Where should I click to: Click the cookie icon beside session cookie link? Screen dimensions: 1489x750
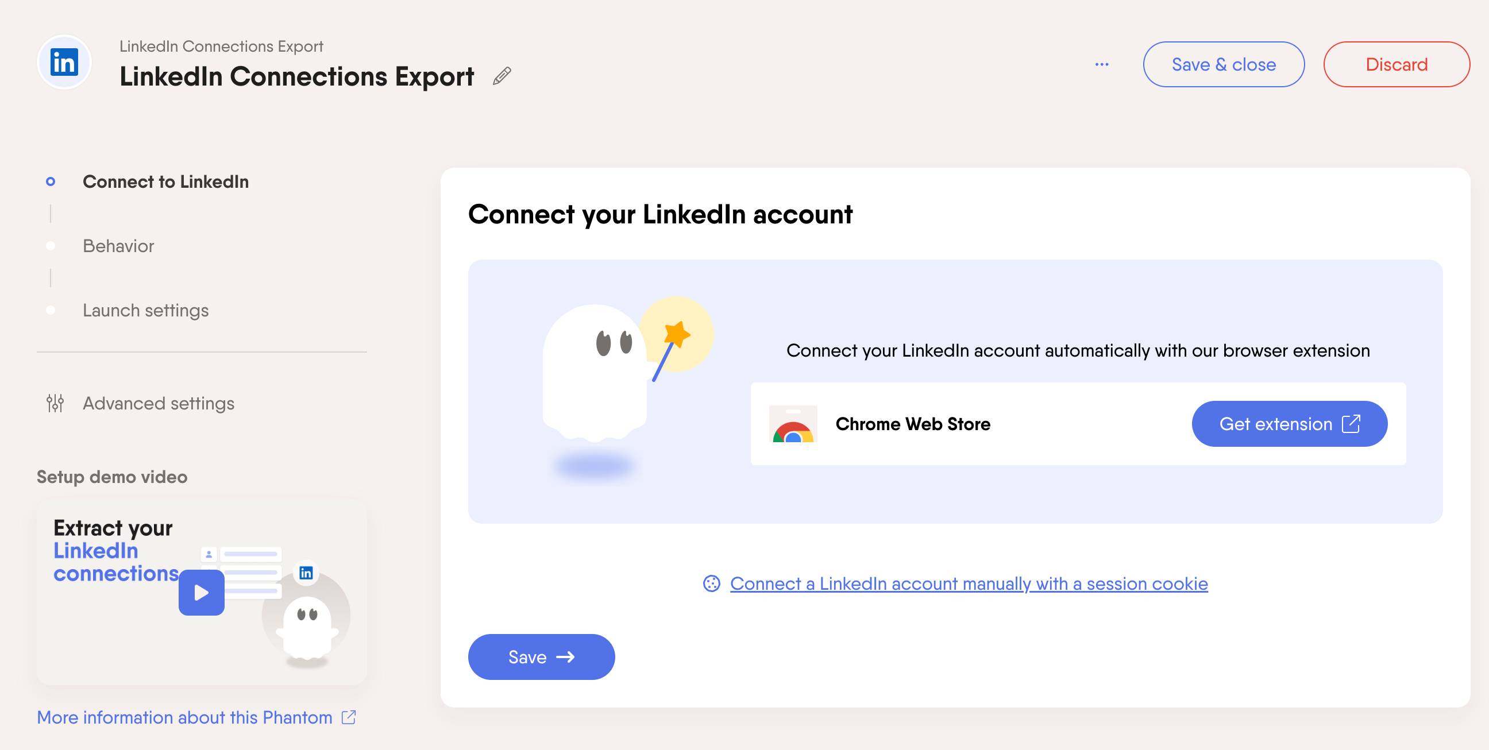click(711, 583)
